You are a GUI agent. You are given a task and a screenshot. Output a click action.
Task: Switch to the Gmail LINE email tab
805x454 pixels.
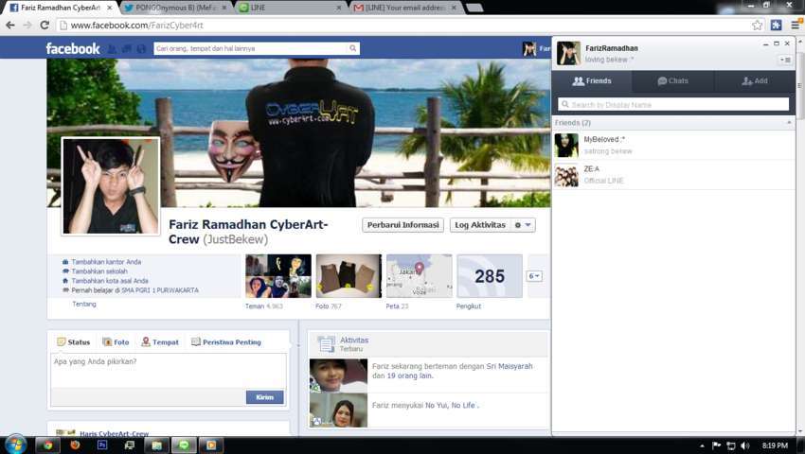click(x=405, y=8)
